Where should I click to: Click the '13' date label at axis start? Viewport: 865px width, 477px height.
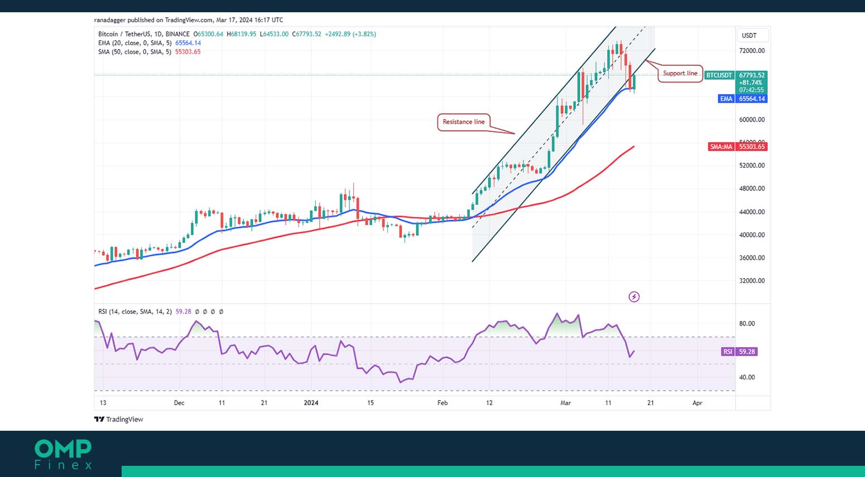(x=103, y=403)
